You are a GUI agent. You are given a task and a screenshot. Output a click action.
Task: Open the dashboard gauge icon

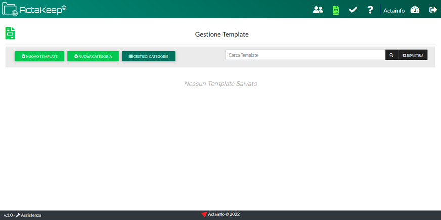coord(415,10)
